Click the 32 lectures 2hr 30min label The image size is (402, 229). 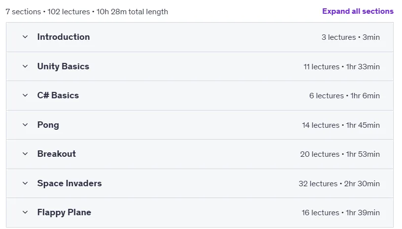339,184
